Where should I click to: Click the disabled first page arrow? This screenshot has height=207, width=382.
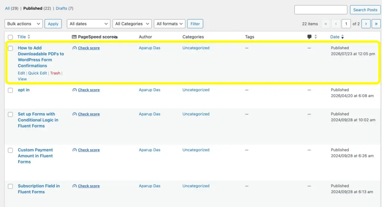[x=326, y=23]
